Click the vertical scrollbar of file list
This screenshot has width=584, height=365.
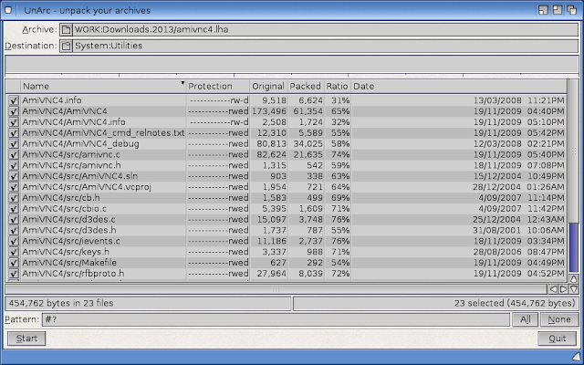pyautogui.click(x=574, y=164)
